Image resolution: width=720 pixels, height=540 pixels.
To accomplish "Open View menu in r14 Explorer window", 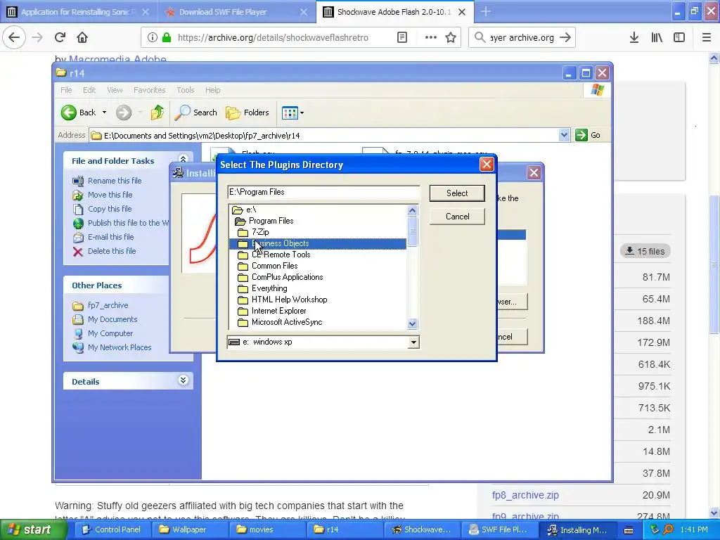I will click(x=115, y=90).
